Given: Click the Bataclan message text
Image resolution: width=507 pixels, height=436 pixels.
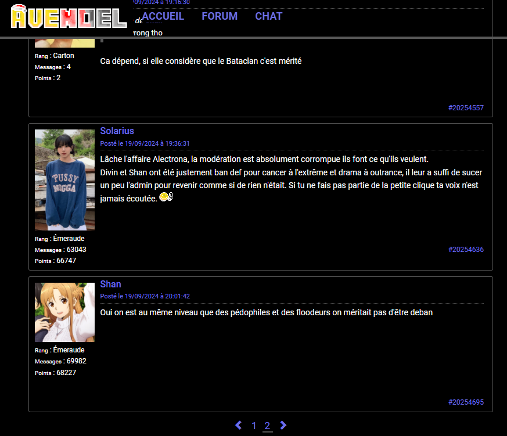Looking at the screenshot, I should [201, 61].
